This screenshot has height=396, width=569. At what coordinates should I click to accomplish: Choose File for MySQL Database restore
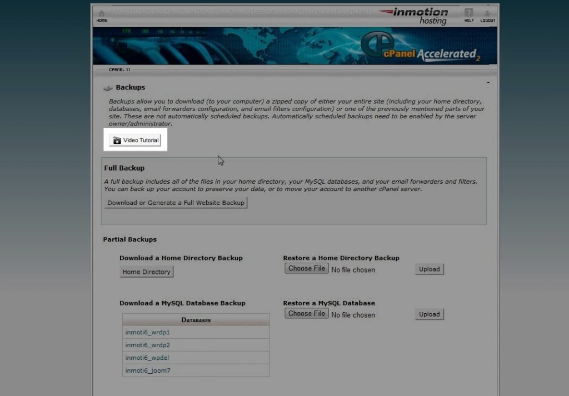tap(307, 313)
